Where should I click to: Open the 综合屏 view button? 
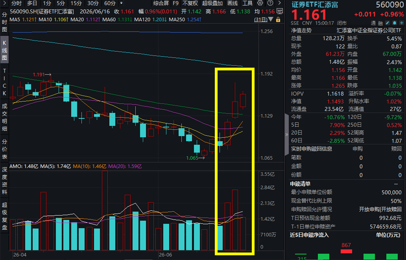click(x=161, y=3)
